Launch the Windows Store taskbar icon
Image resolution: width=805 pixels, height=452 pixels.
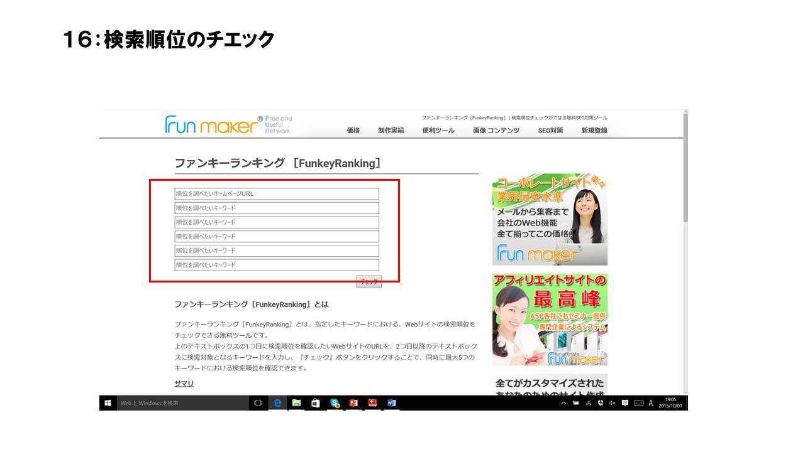(315, 403)
